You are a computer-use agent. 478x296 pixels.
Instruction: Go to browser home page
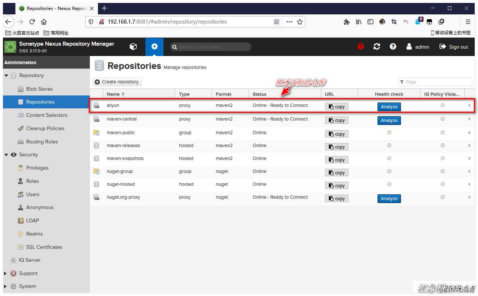click(x=44, y=22)
